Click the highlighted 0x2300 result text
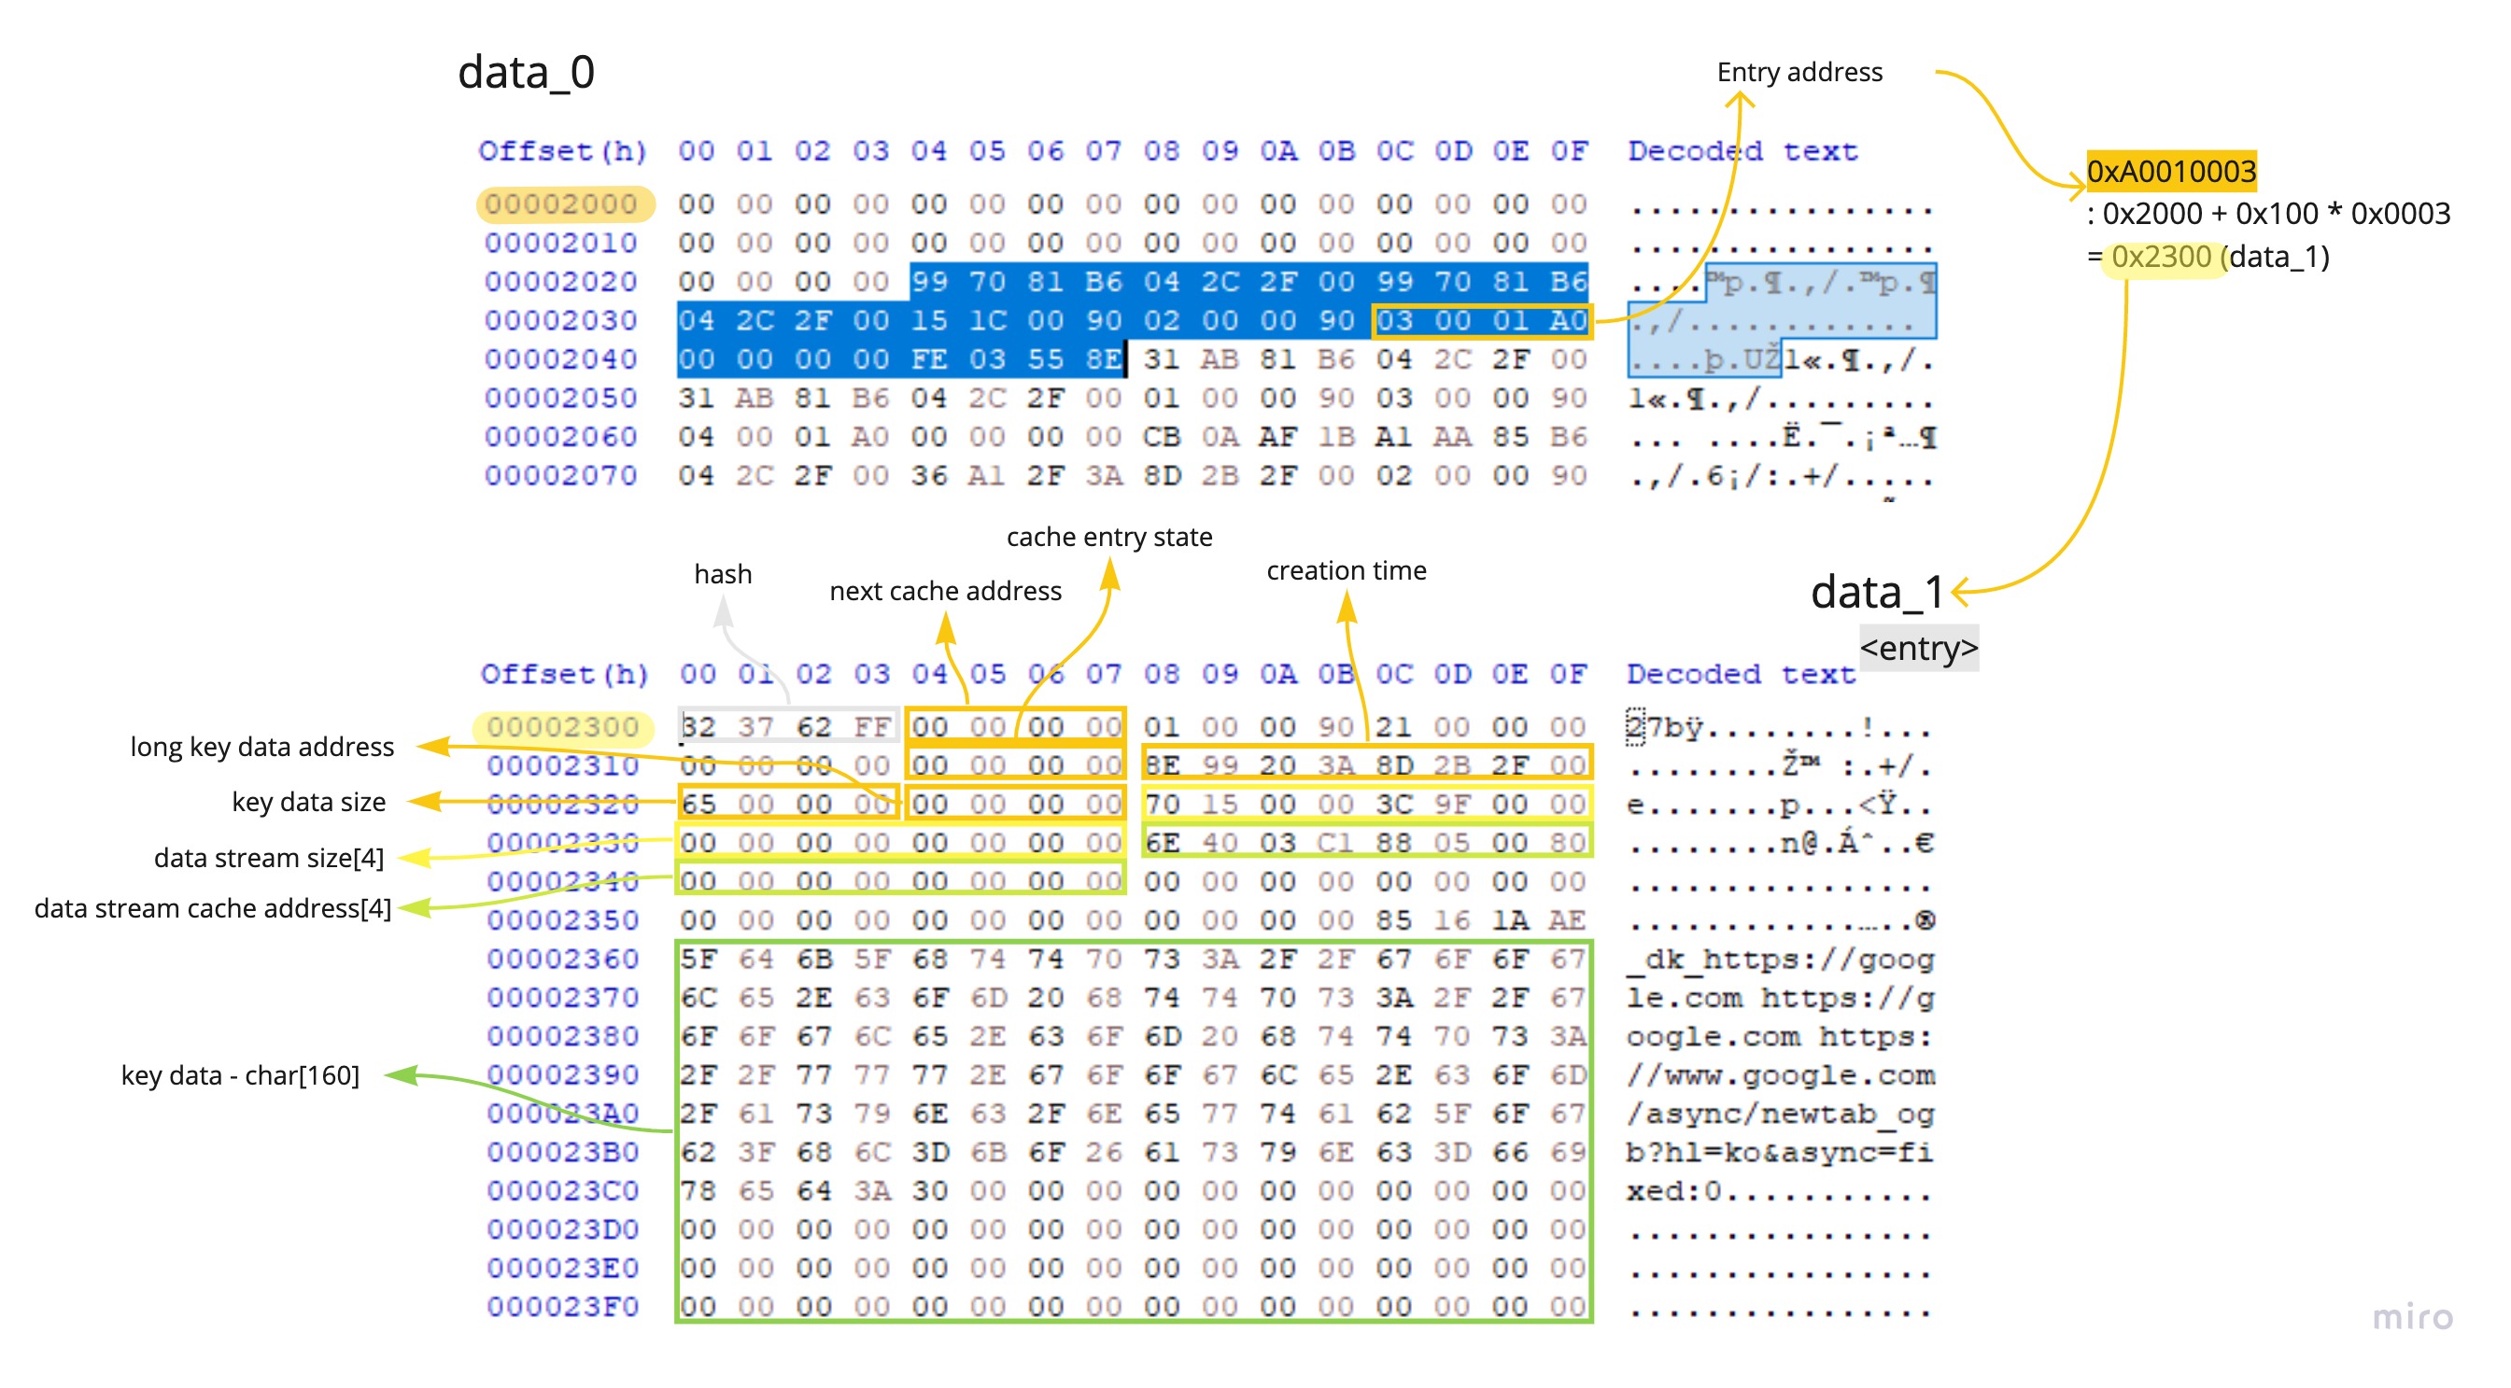Screen dimensions: 2511x1388 [2161, 257]
